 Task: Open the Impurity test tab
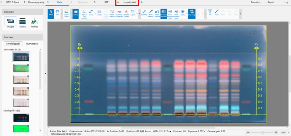point(129,2)
